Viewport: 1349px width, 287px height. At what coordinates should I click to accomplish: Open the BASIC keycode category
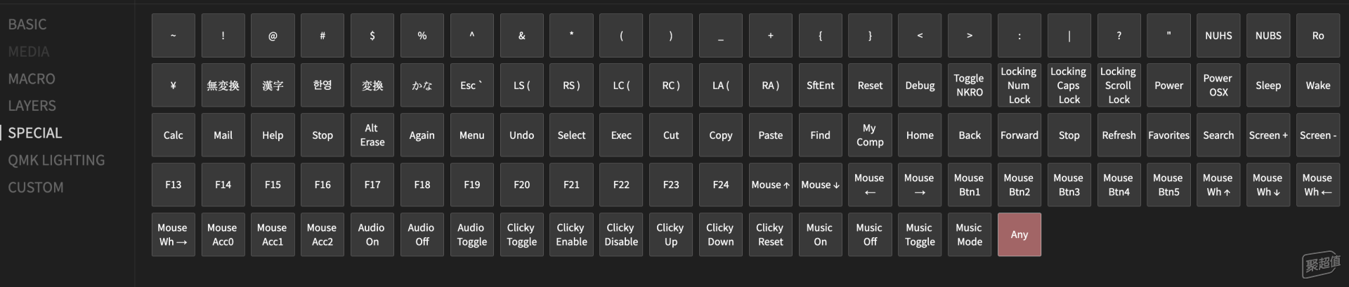click(x=27, y=25)
